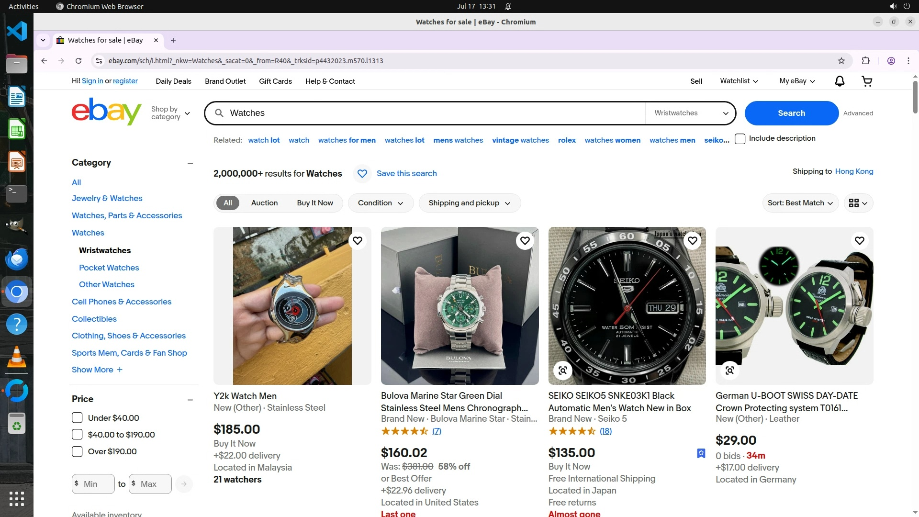919x517 pixels.
Task: Open the view layout grid icon
Action: pyautogui.click(x=858, y=203)
